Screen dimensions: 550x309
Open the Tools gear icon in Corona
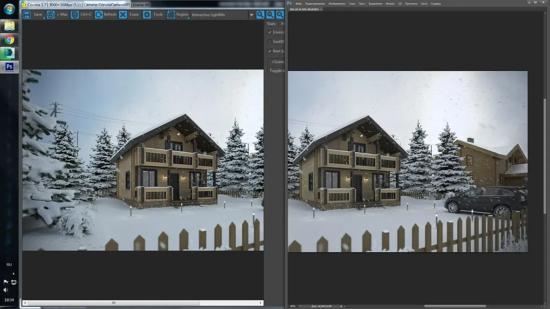(147, 14)
